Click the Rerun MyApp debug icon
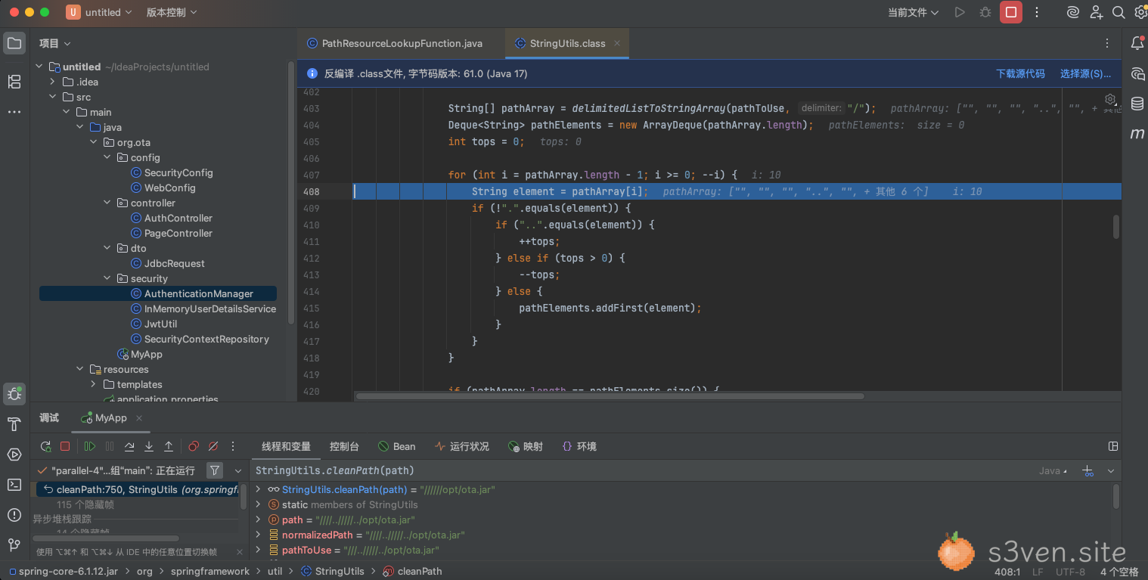 pos(45,446)
